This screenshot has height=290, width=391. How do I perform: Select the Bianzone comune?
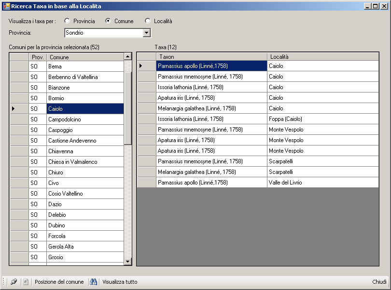tap(85, 88)
